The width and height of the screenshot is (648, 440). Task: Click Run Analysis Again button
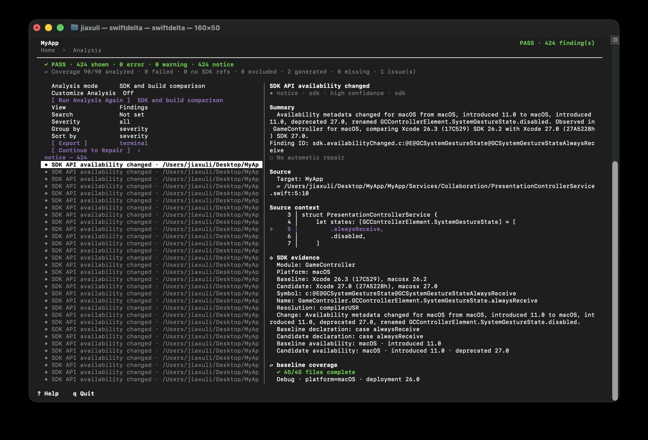(x=91, y=100)
